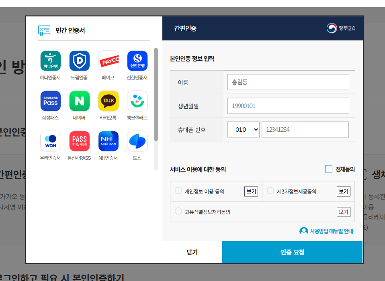Screen dimensions: 385x281
Task: Click the 간편인증 header title
Action: [x=185, y=29]
